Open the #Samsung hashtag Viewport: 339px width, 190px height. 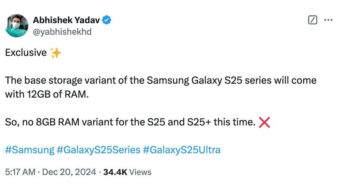point(30,150)
